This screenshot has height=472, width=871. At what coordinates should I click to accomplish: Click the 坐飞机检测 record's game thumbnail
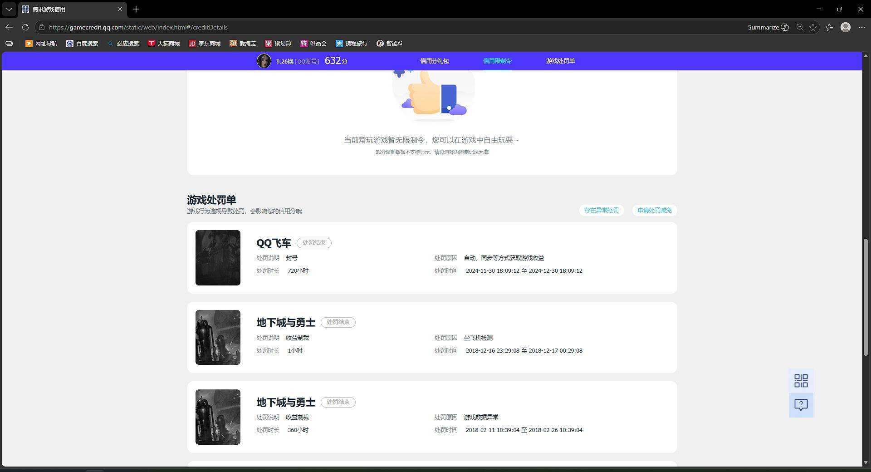[x=218, y=337]
